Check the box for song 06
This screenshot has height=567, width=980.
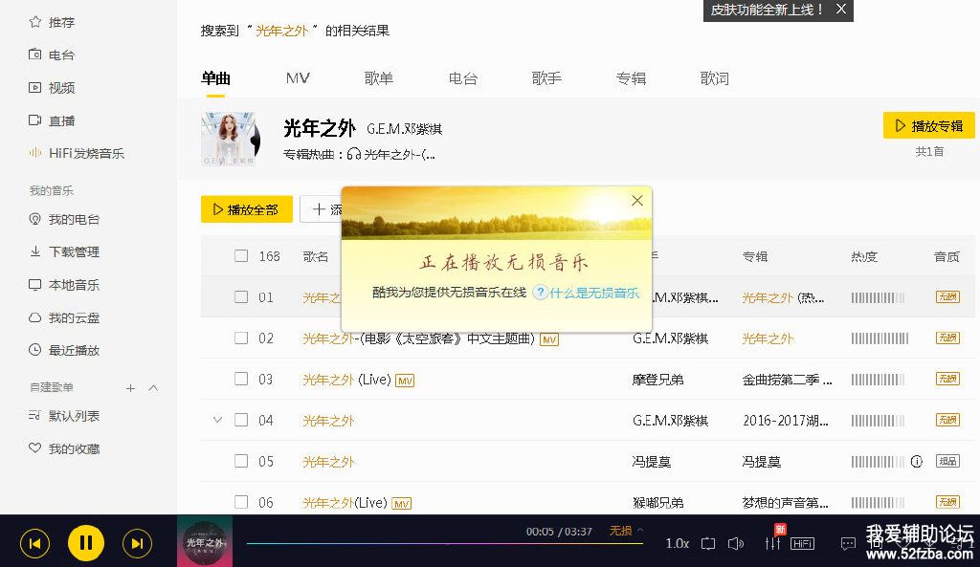coord(241,502)
